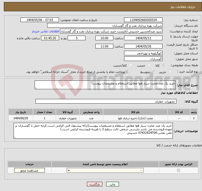The width and height of the screenshot is (202, 191).
Task: Click the شماره نیاز number field
Action: click(143, 20)
